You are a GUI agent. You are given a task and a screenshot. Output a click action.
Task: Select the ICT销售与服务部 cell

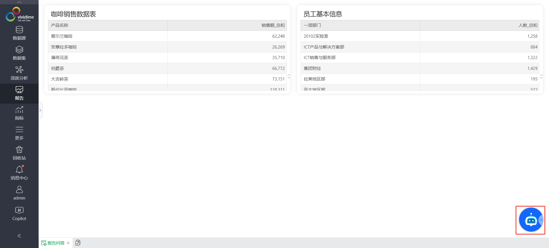[x=360, y=58]
